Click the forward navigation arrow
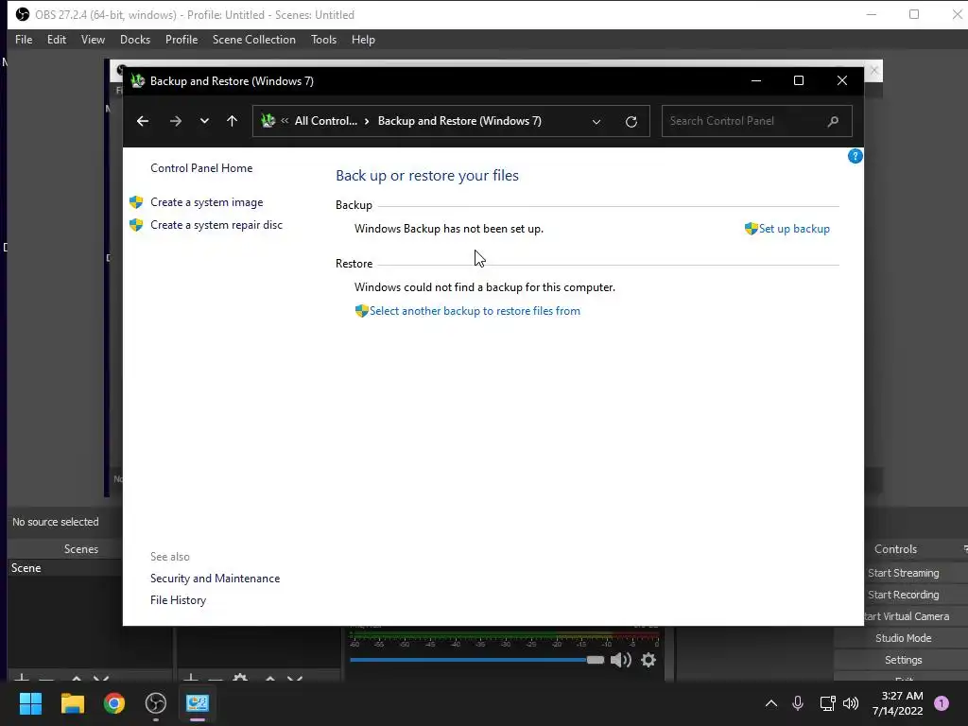 point(175,121)
